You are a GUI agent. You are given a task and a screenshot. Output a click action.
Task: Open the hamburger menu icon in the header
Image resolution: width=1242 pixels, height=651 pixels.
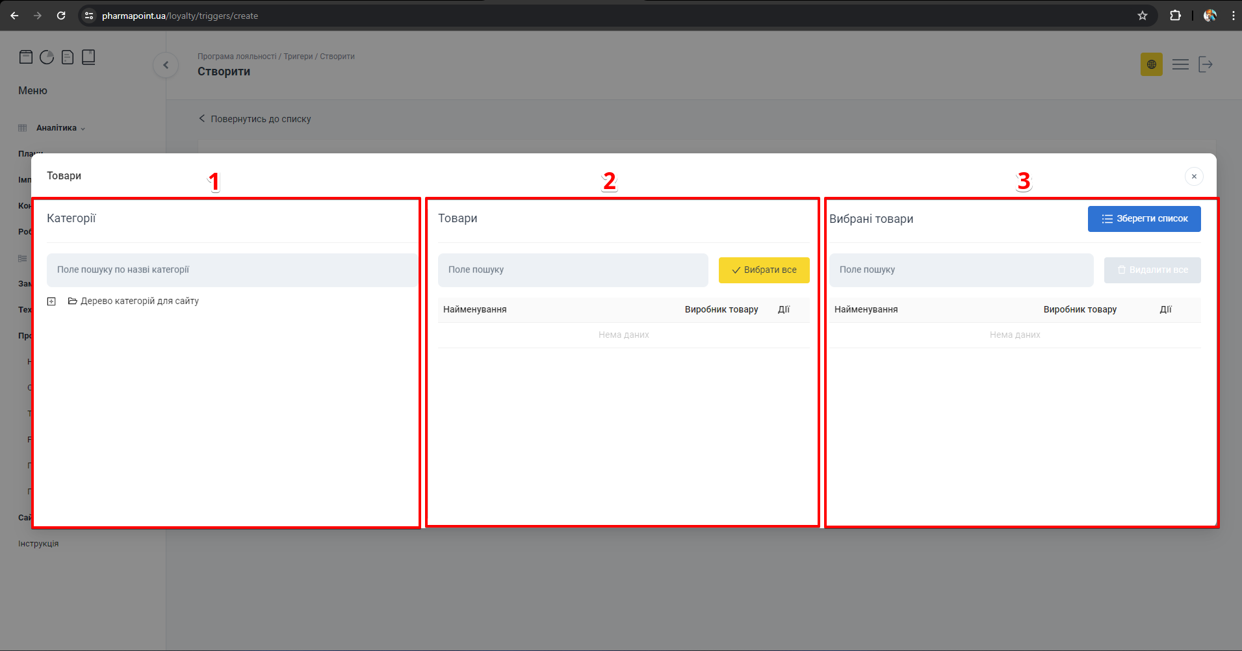click(x=1180, y=64)
